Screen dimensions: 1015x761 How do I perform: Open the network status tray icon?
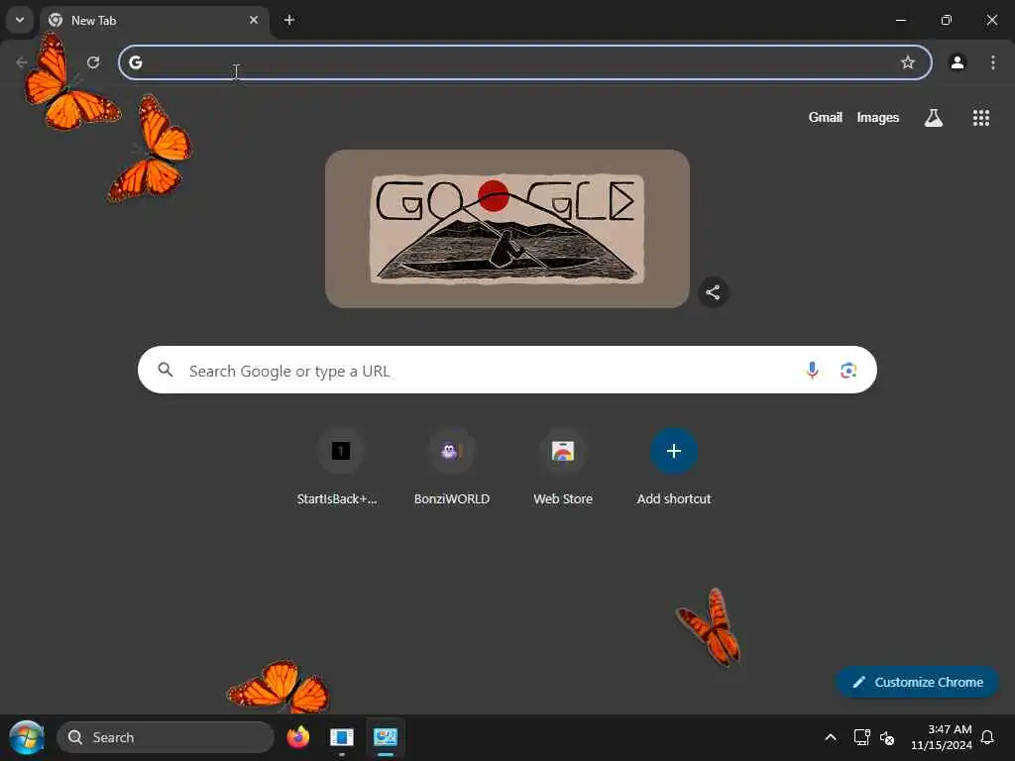(x=861, y=737)
